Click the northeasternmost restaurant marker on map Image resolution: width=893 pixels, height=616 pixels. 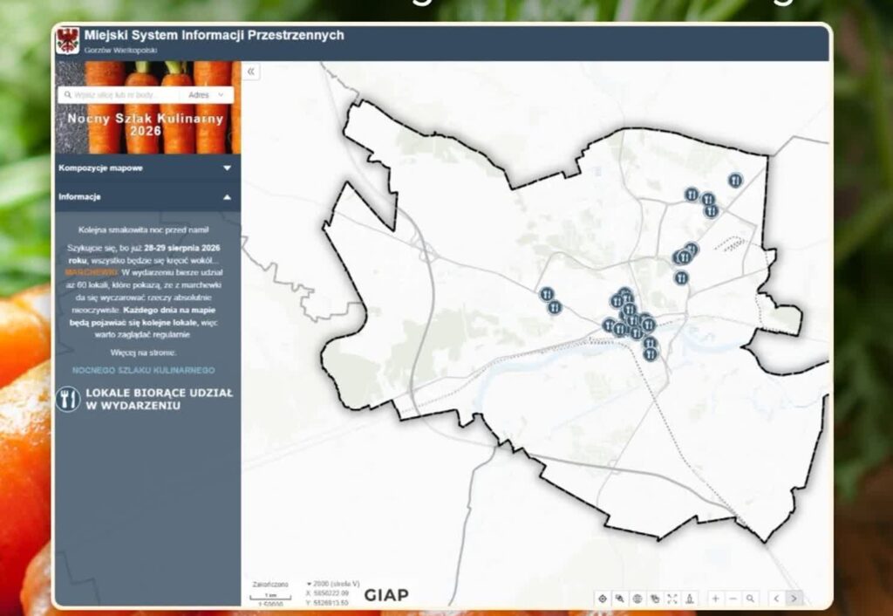[735, 181]
